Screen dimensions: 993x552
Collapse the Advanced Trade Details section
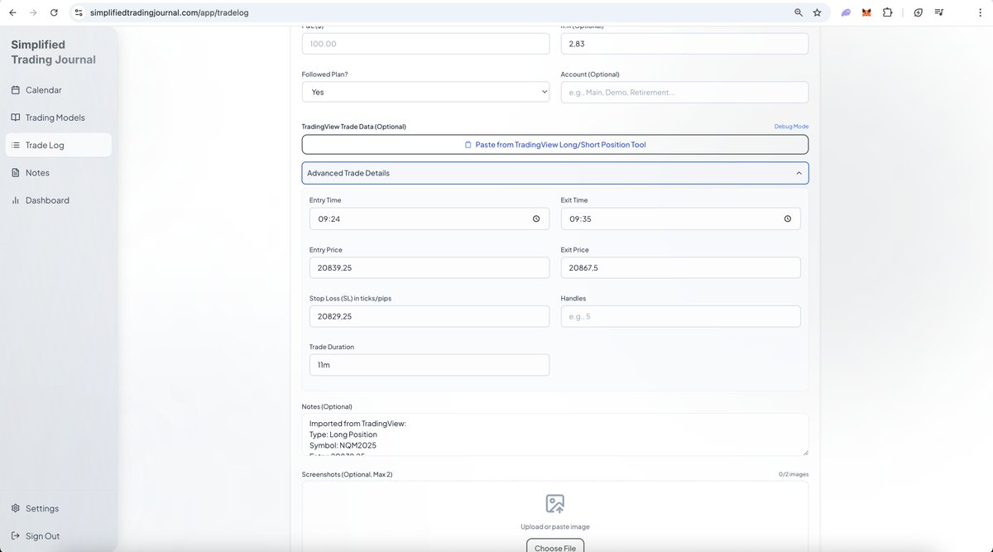(555, 173)
